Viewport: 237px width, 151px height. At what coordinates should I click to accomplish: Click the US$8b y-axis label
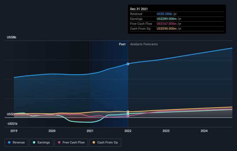click(12, 37)
